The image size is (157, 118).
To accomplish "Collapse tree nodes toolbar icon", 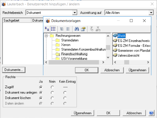I will coord(68,29).
